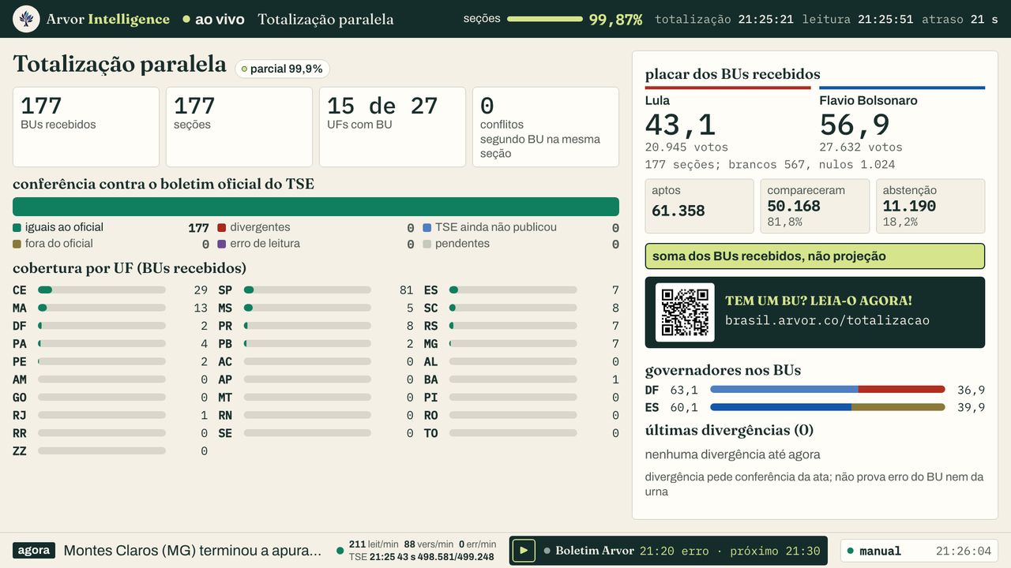Viewport: 1011px width, 568px height.
Task: Click the 'cobertura por UF (BUs recebidos)' heading
Action: click(x=130, y=268)
